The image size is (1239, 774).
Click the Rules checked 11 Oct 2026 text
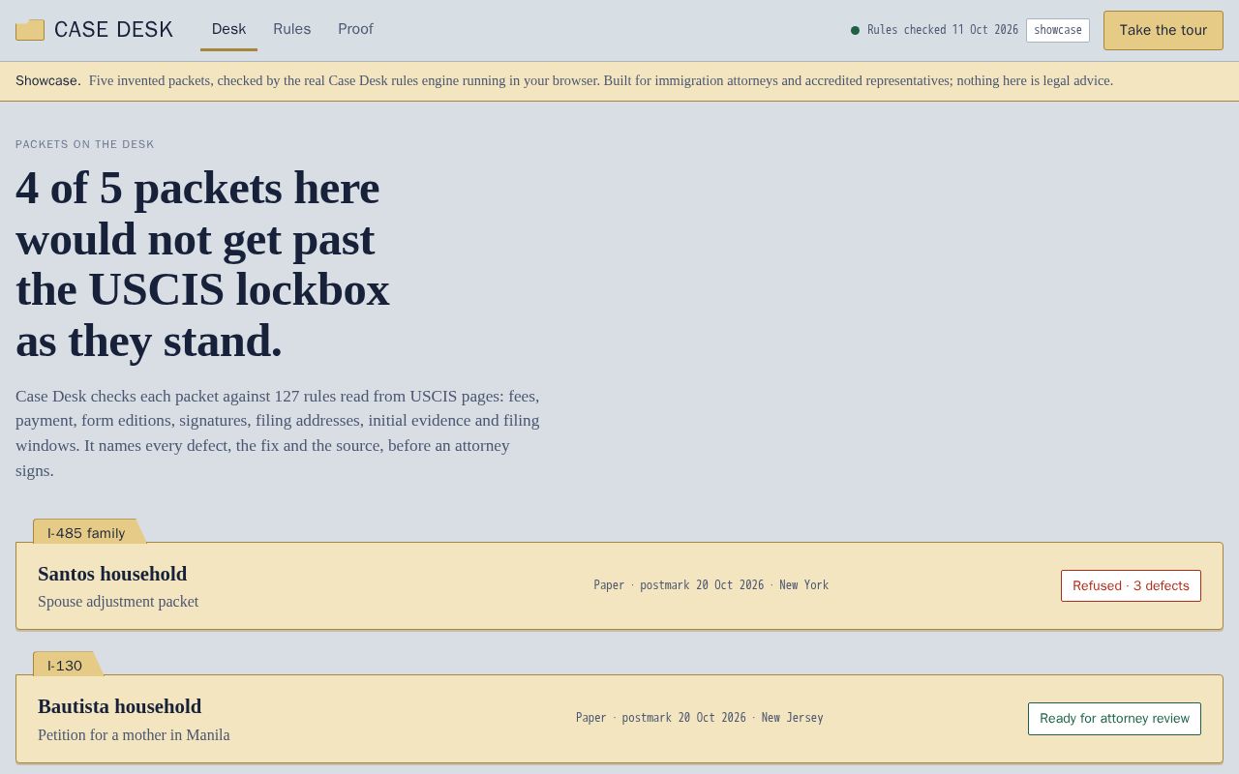pos(943,30)
